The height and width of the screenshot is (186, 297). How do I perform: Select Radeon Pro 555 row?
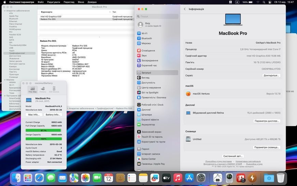pos(86,19)
